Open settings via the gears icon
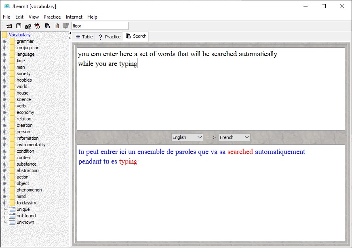This screenshot has height=248, width=352. coord(28,27)
